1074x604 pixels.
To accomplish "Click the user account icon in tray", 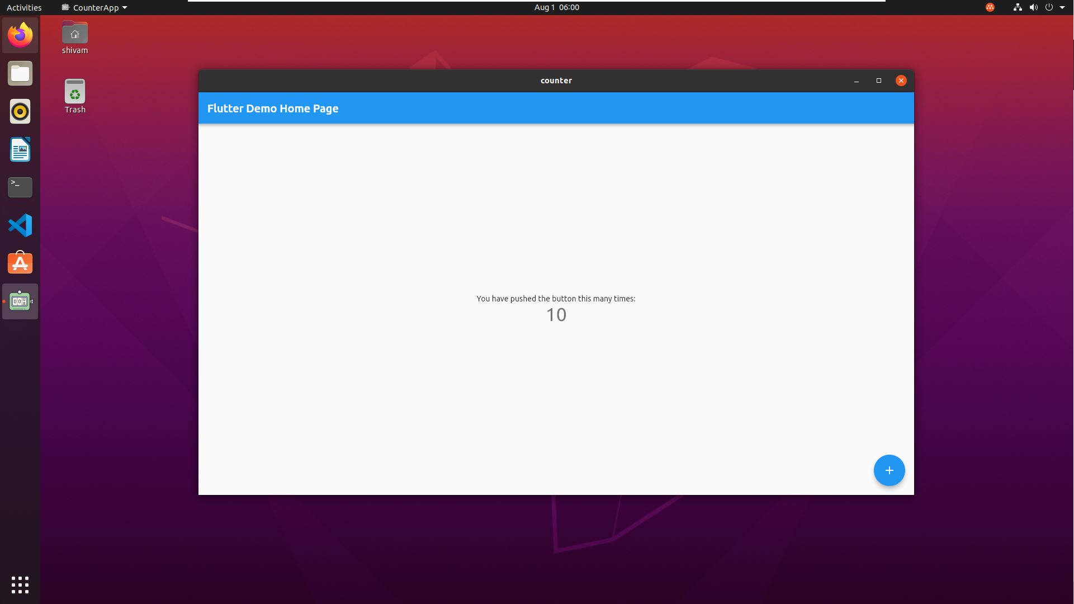I will tap(991, 7).
